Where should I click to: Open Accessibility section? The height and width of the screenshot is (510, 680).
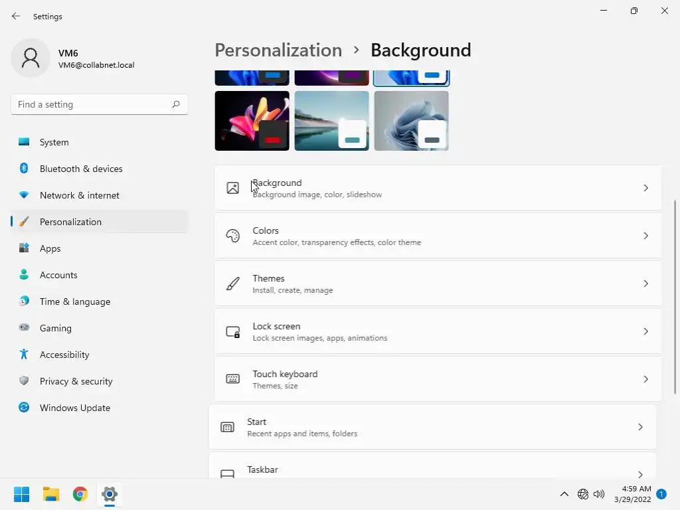100,355
